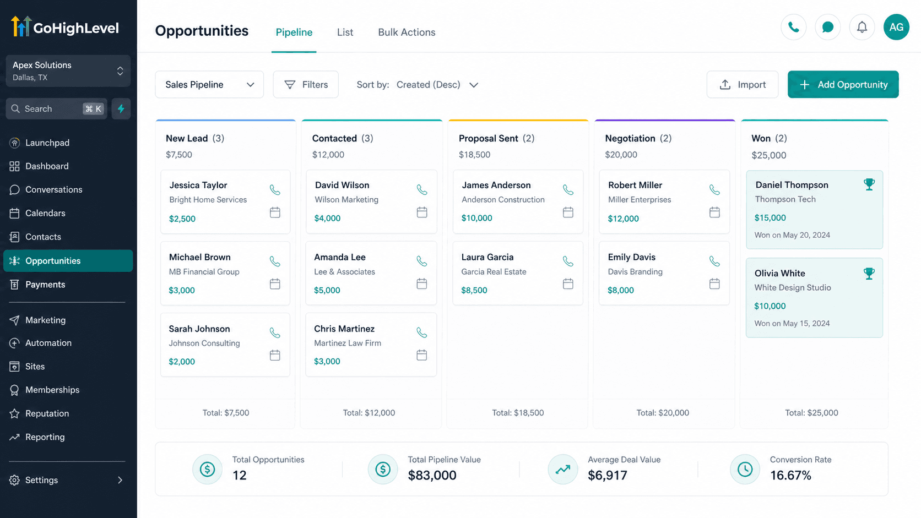Click the lightning quick actions icon

(x=121, y=109)
